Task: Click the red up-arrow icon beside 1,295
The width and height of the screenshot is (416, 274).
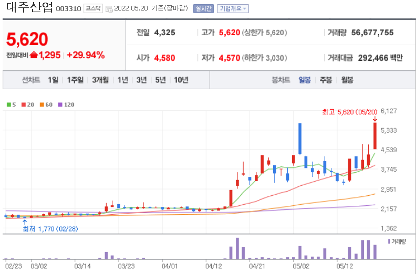Action: tap(34, 55)
